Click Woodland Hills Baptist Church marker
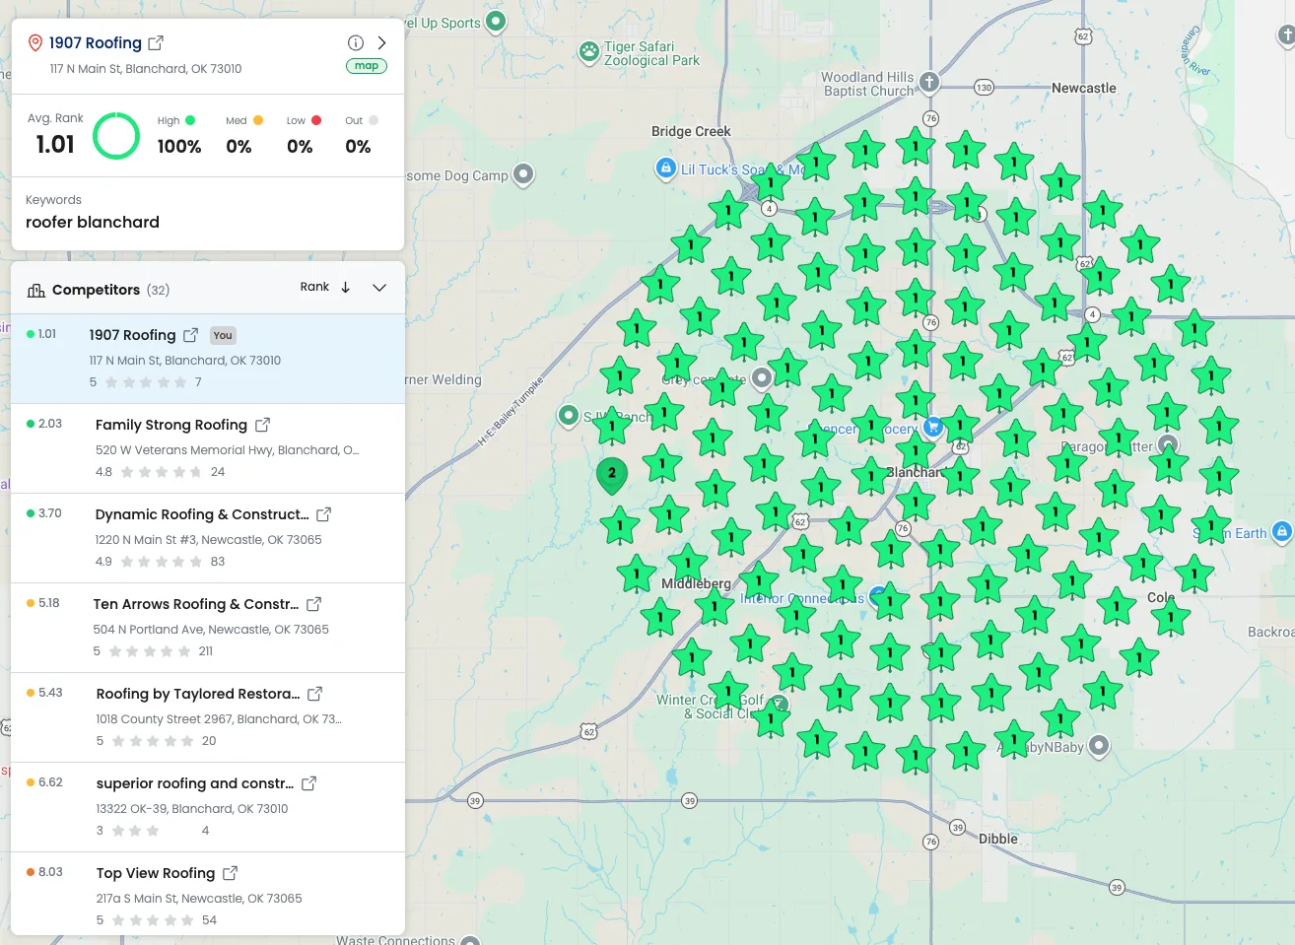This screenshot has width=1295, height=945. [929, 83]
